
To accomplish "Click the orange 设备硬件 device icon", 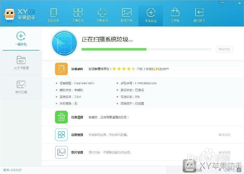I will 61,69.
